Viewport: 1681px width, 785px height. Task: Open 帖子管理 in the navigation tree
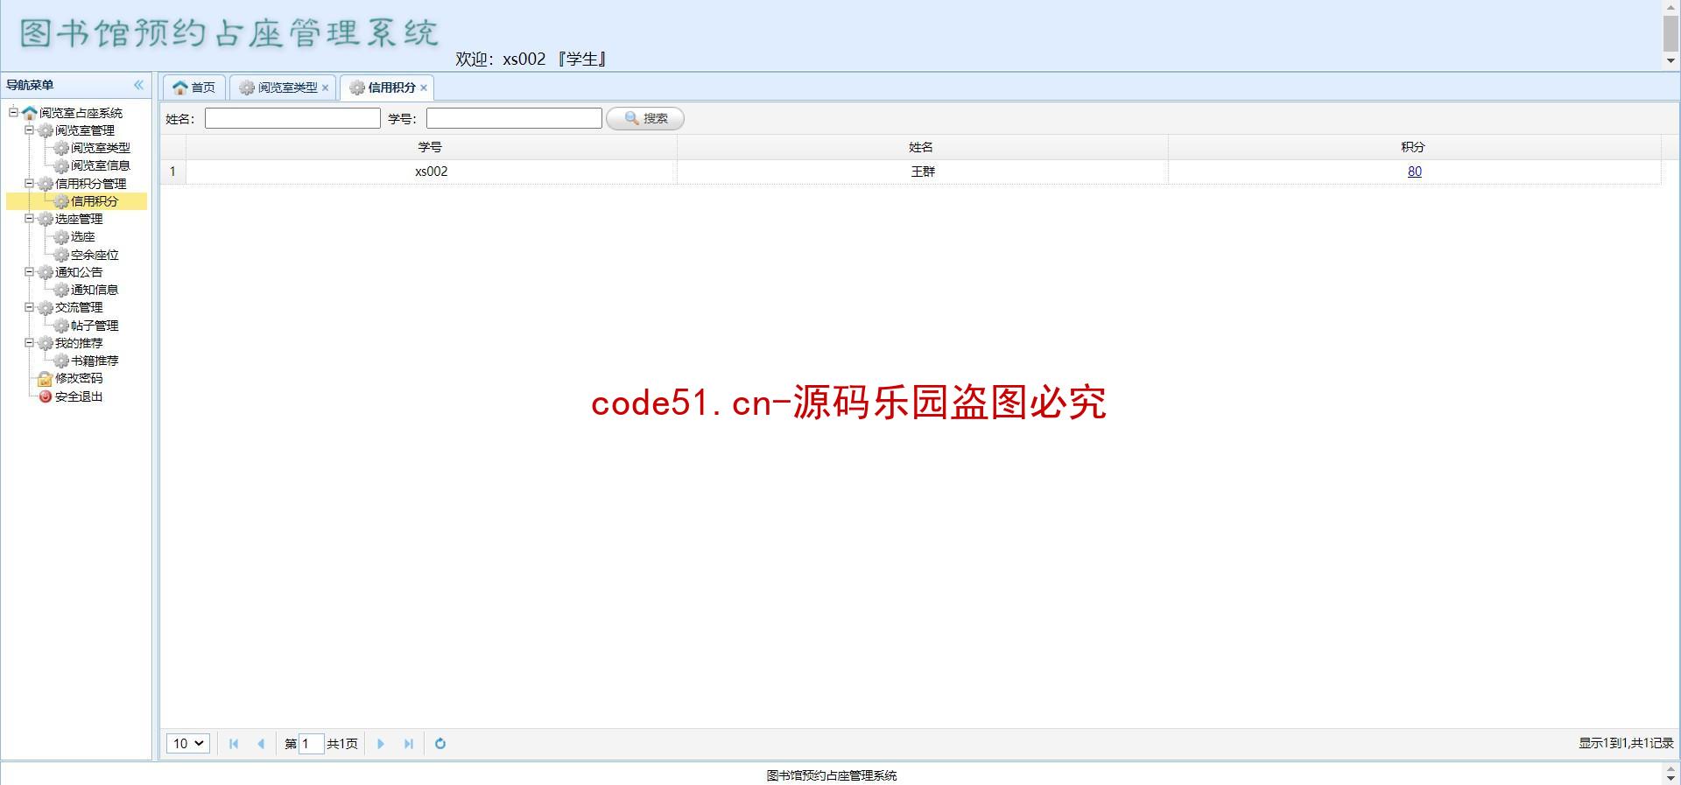click(x=95, y=326)
